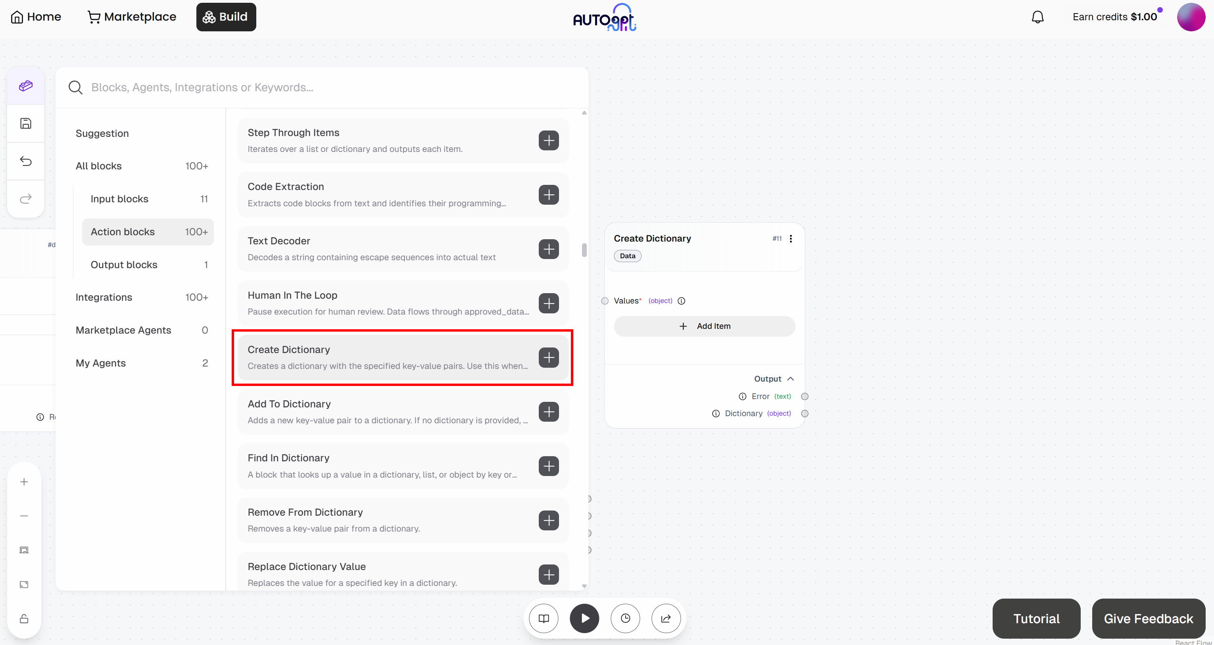Toggle the Dictionary output connection pin

805,413
